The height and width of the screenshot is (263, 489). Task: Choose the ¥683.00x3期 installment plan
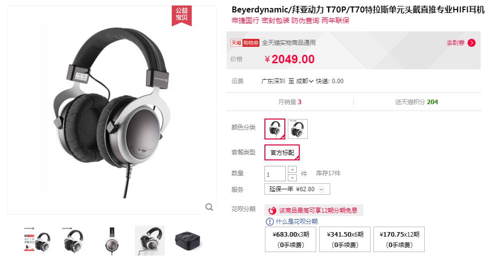click(x=291, y=239)
